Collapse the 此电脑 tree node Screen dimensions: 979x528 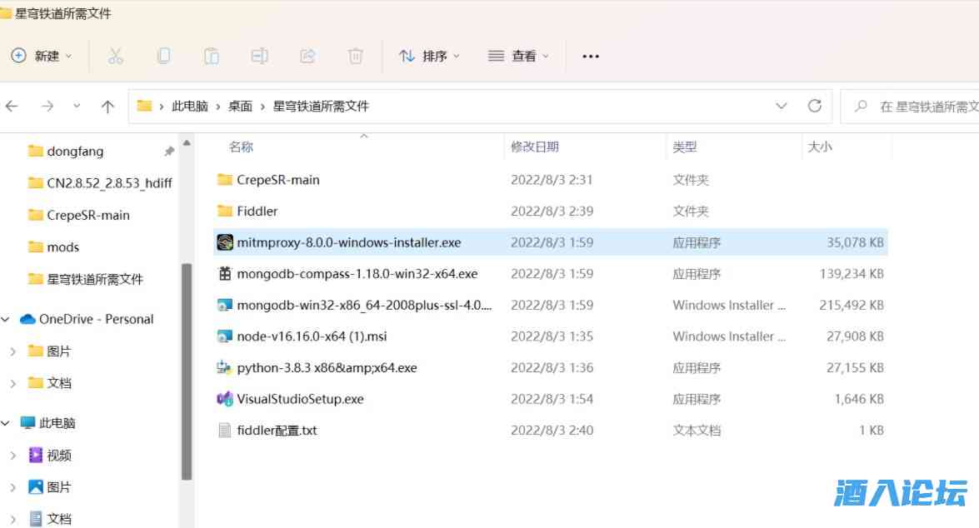[6, 423]
